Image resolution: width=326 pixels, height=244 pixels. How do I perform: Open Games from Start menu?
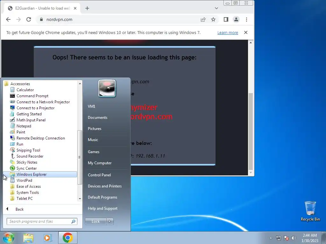pyautogui.click(x=94, y=152)
